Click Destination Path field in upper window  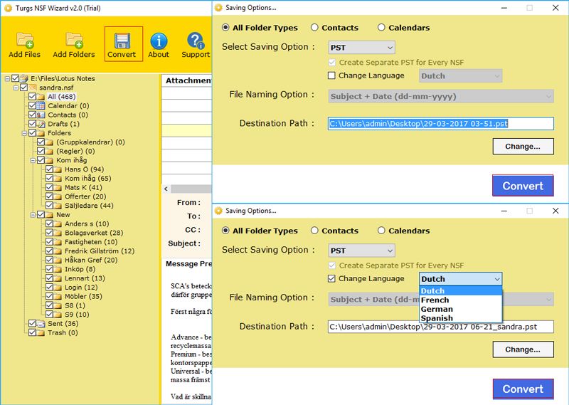[x=440, y=124]
